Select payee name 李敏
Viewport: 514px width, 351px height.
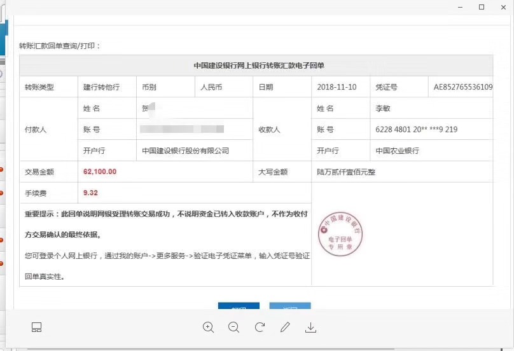tap(382, 108)
